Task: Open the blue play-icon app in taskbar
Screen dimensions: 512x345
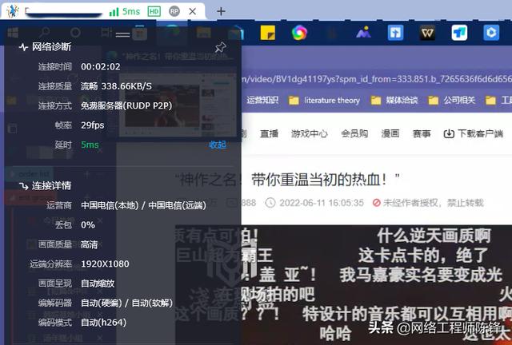Action: point(491,33)
